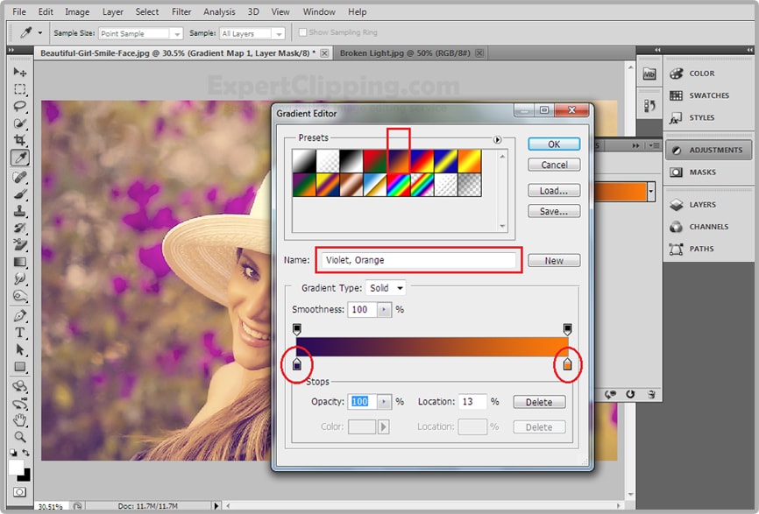
Task: Select the Horizontal Type tool
Action: tap(19, 333)
